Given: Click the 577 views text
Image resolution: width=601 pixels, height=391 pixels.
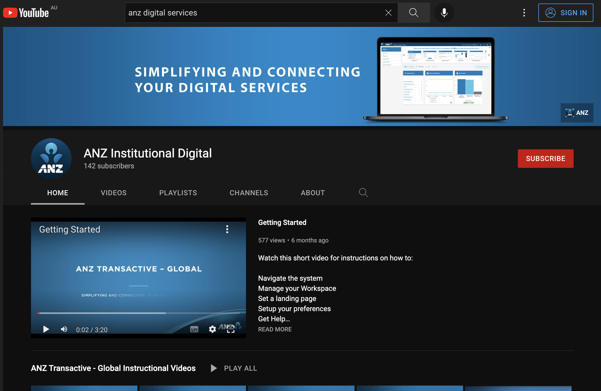Looking at the screenshot, I should pyautogui.click(x=272, y=240).
